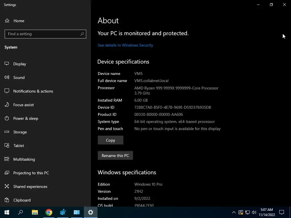The height and width of the screenshot is (218, 291).
Task: Click the Tablet icon in sidebar
Action: pyautogui.click(x=7, y=145)
